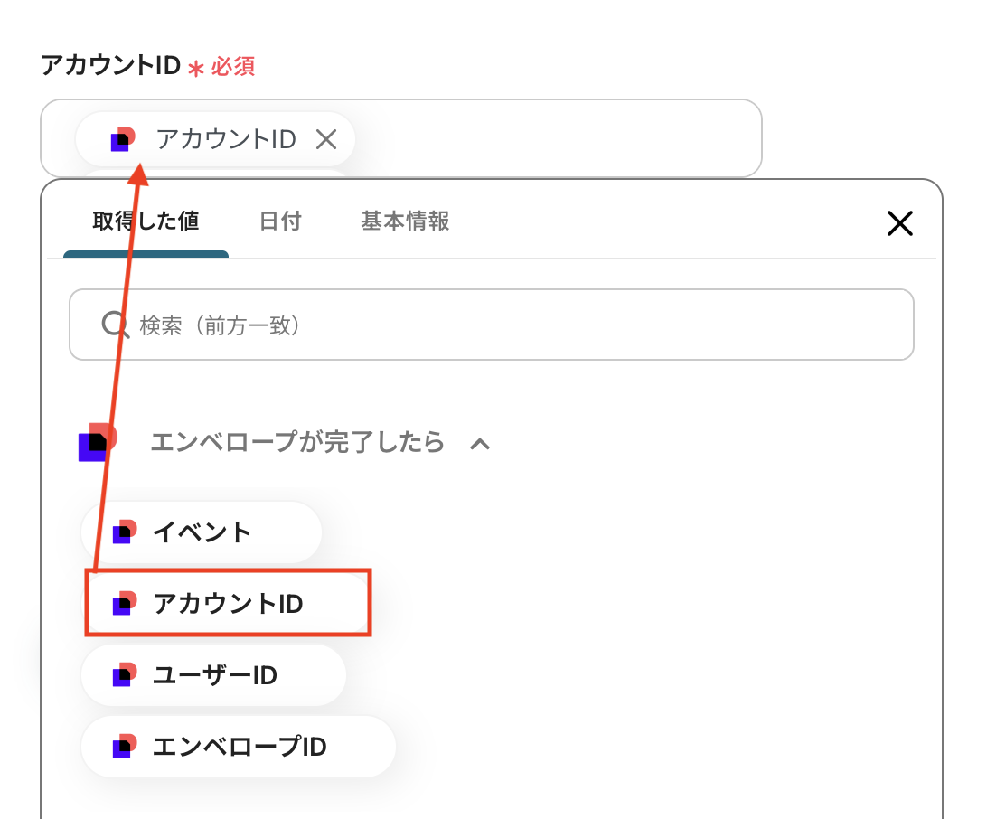996x819 pixels.
Task: Pick the ユーザーID value
Action: pos(214,675)
